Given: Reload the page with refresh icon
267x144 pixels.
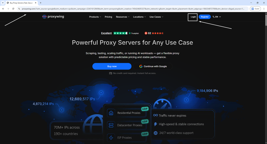Looking at the screenshot, I should tap(13, 9).
